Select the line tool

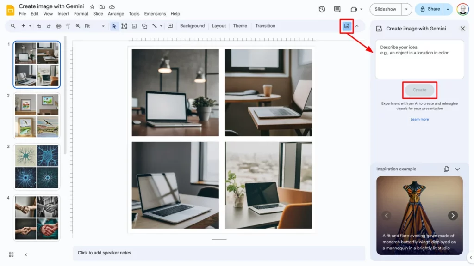pyautogui.click(x=155, y=26)
